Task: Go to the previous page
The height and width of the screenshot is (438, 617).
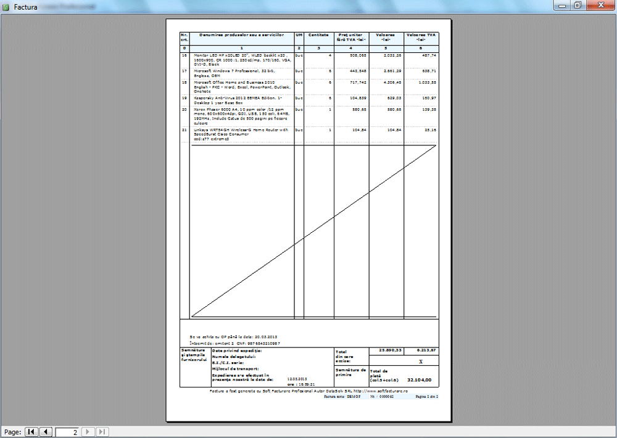Action: 46,432
